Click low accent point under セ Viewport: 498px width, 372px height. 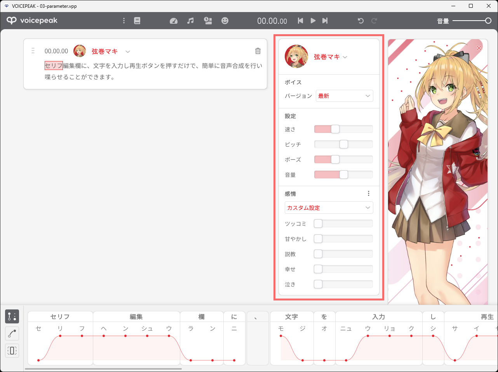[x=38, y=360]
